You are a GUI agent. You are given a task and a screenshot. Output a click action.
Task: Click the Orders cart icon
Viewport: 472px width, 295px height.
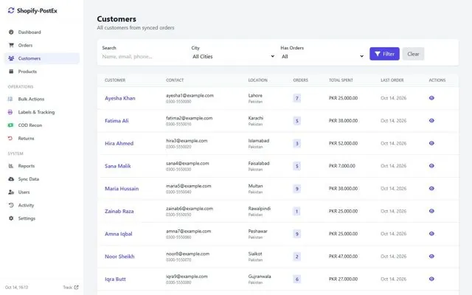click(x=11, y=45)
